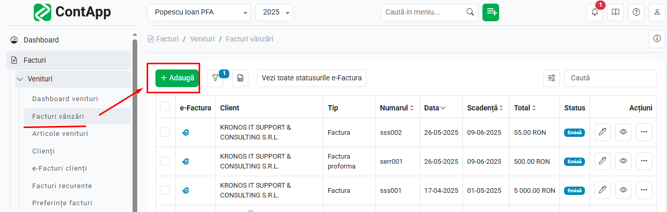Open the user profile icon
This screenshot has height=212, width=667.
click(x=657, y=12)
